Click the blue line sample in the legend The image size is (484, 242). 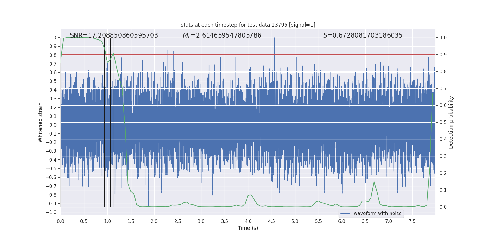345,214
